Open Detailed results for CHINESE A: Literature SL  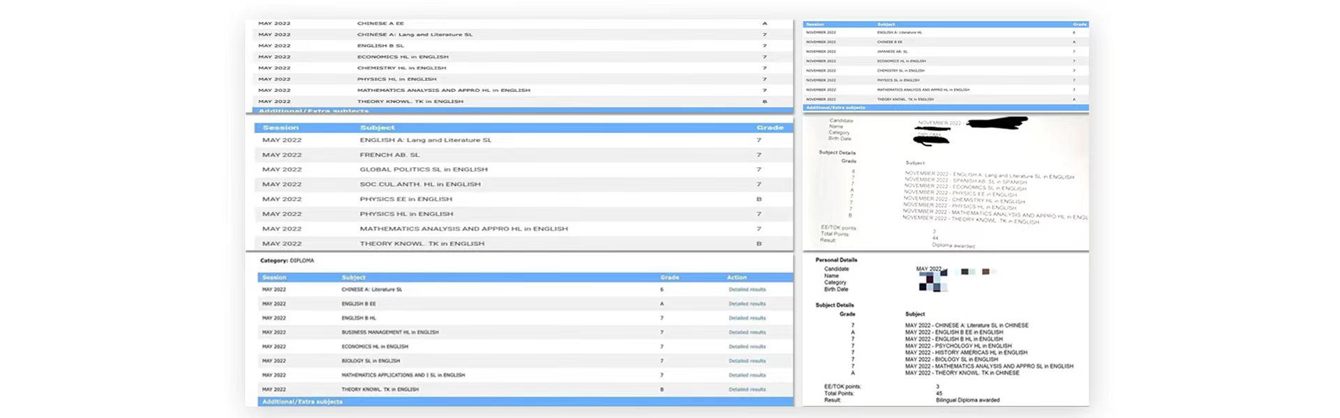(747, 290)
